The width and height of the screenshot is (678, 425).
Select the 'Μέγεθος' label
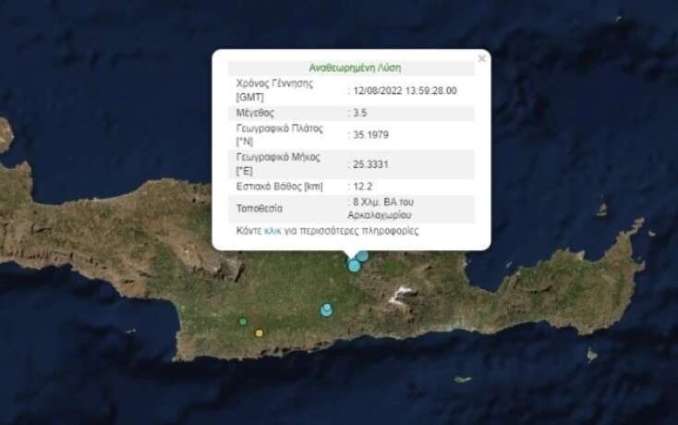click(x=255, y=113)
